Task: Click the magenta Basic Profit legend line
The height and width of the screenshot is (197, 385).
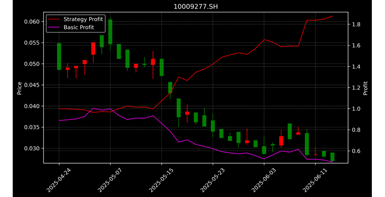Action: 54,27
